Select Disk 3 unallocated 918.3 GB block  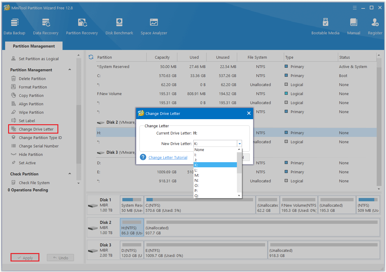tap(323, 250)
